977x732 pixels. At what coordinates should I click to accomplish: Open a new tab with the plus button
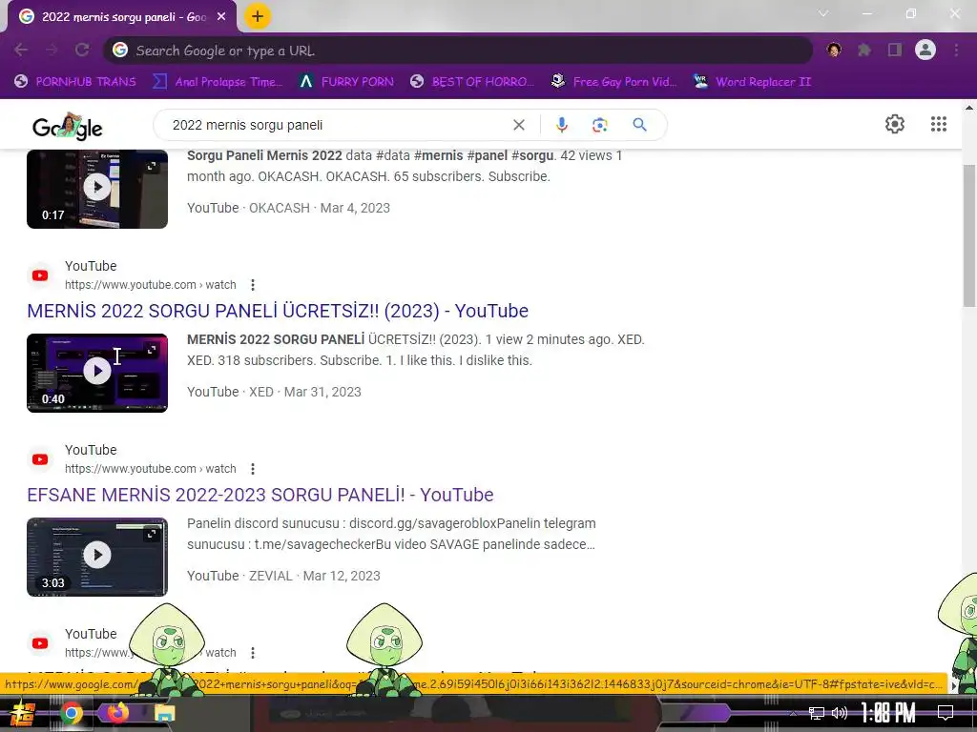click(x=258, y=16)
